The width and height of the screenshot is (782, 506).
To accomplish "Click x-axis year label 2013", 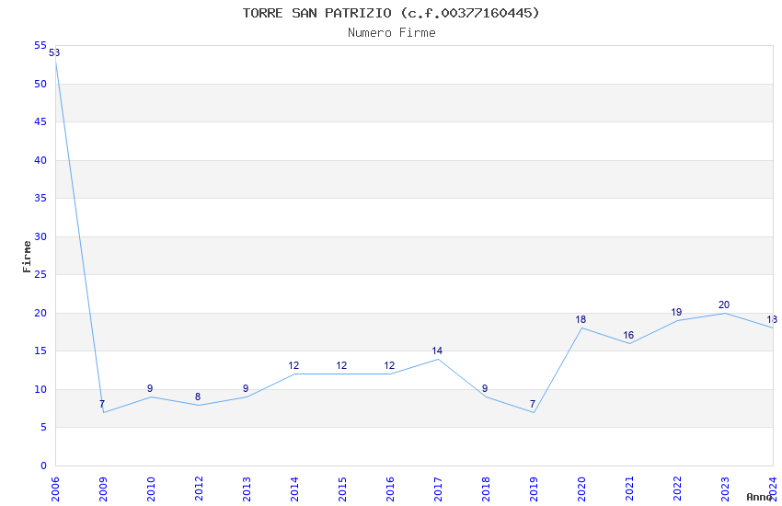I will 247,489.
